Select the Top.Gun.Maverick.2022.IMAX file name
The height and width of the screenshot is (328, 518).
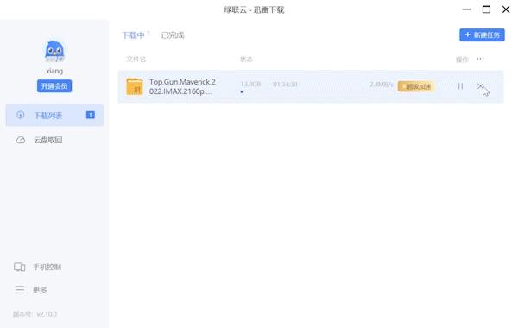pyautogui.click(x=182, y=86)
